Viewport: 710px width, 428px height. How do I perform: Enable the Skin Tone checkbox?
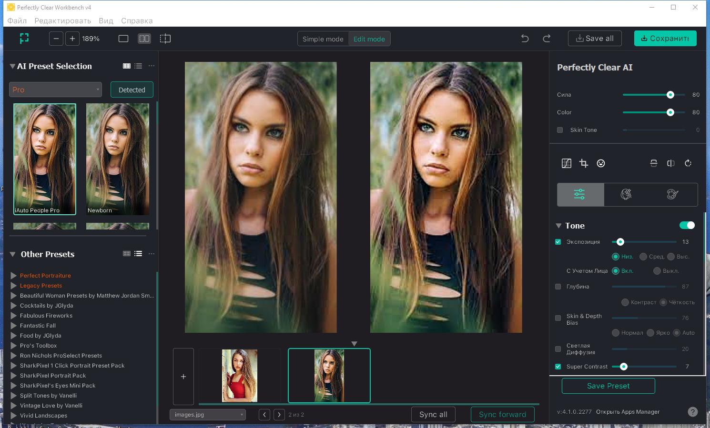560,130
